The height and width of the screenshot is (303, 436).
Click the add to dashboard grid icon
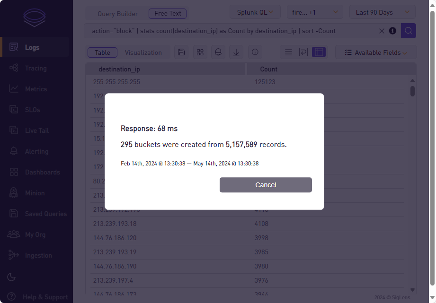tap(200, 52)
